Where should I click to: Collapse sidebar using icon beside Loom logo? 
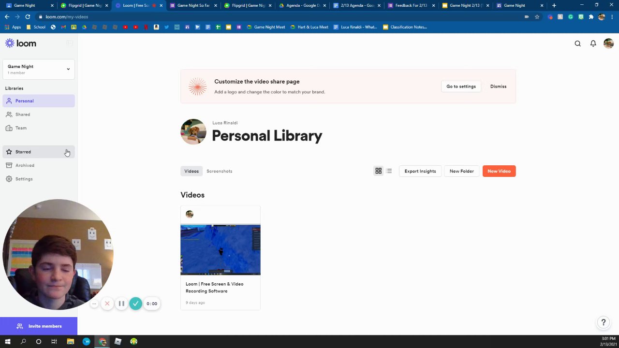tap(69, 43)
